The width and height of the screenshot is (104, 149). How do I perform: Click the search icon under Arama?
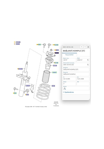coord(65,89)
